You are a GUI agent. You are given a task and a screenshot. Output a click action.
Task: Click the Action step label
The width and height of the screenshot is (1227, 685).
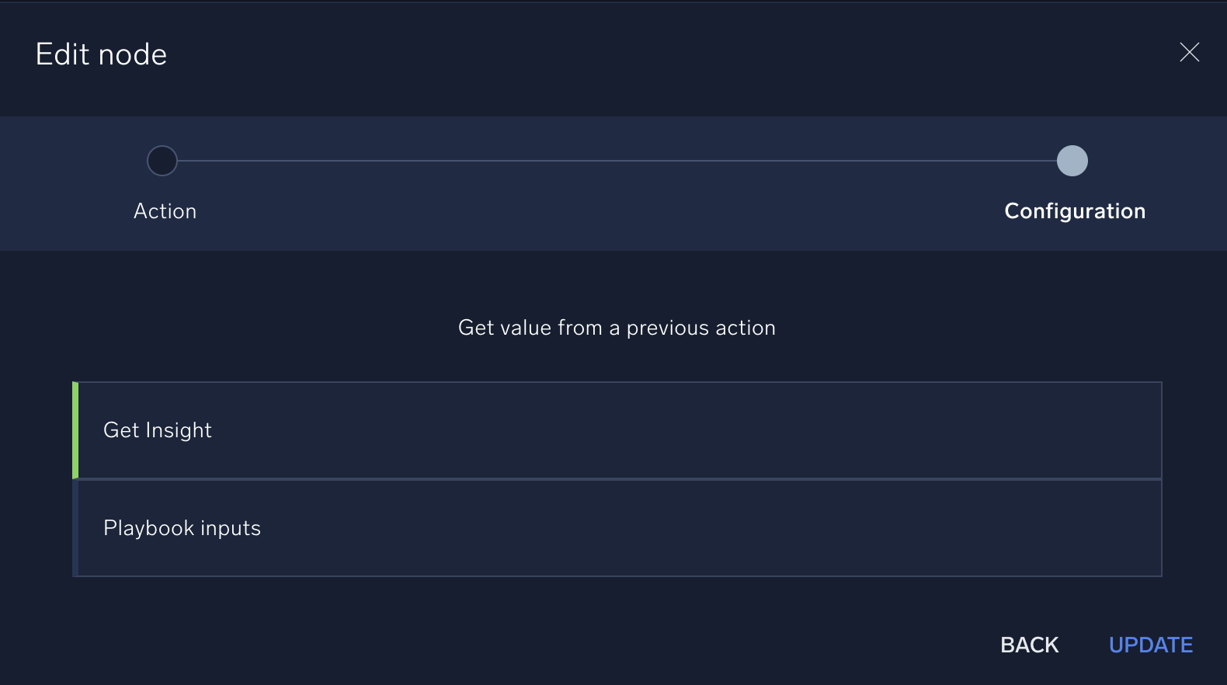coord(165,210)
